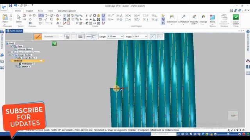Click Find a command search field
The image size is (250, 140).
point(163,134)
